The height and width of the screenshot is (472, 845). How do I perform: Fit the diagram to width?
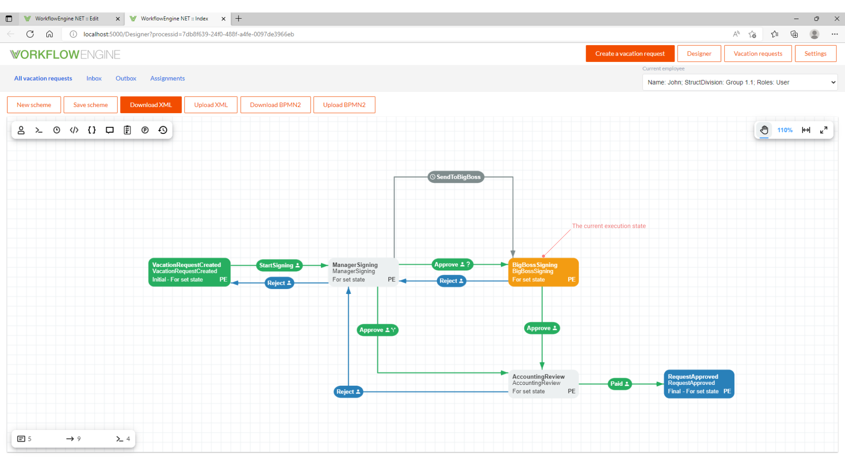pos(806,130)
